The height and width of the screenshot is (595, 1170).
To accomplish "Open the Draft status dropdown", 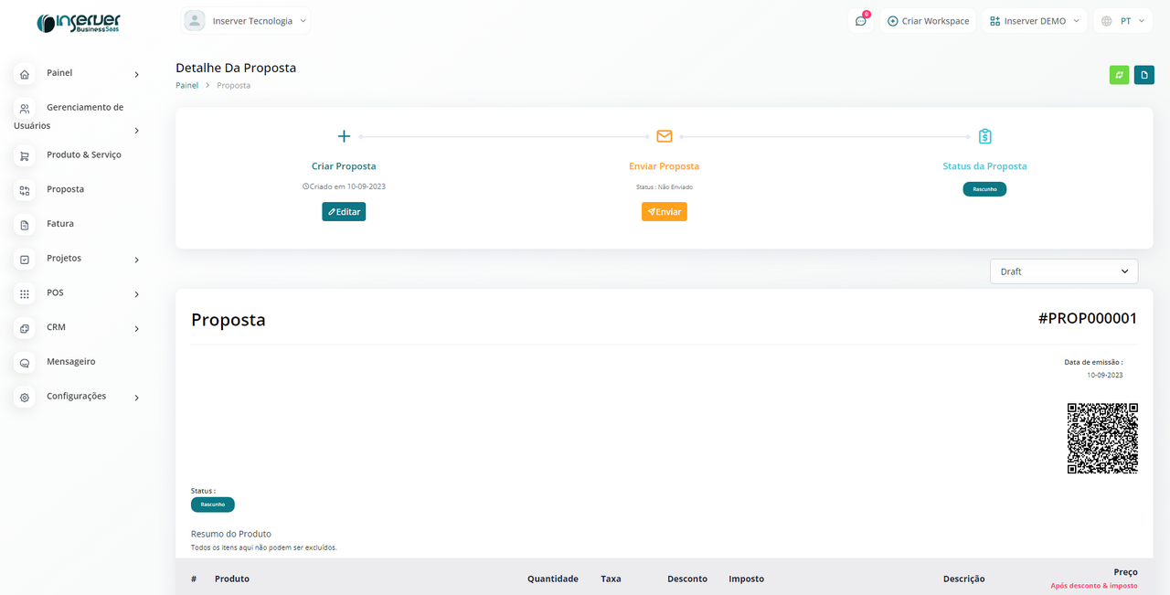I will click(1064, 271).
